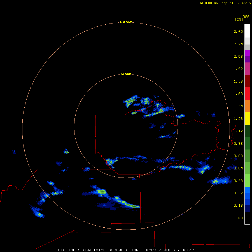Select the darkest green legend swatch
The width and height of the screenshot is (252, 252).
click(x=247, y=131)
